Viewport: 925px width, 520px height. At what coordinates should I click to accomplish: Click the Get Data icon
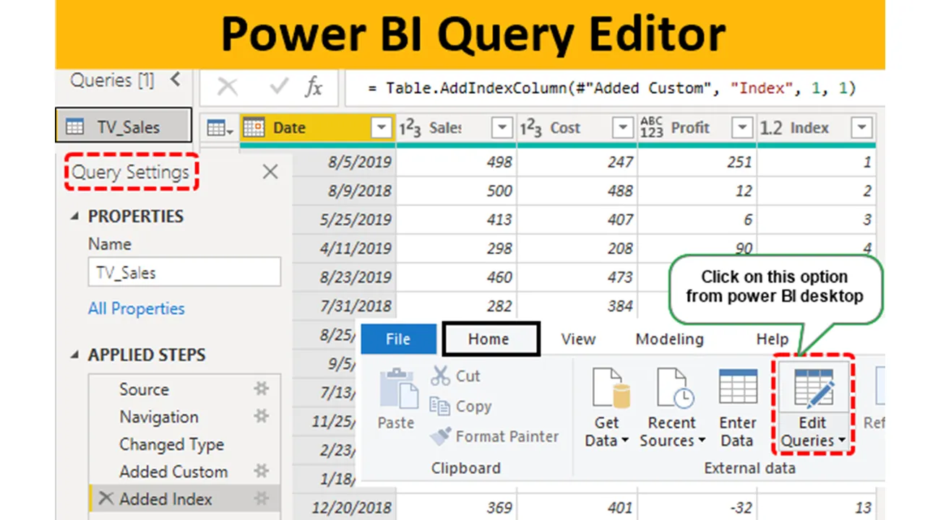click(x=606, y=390)
